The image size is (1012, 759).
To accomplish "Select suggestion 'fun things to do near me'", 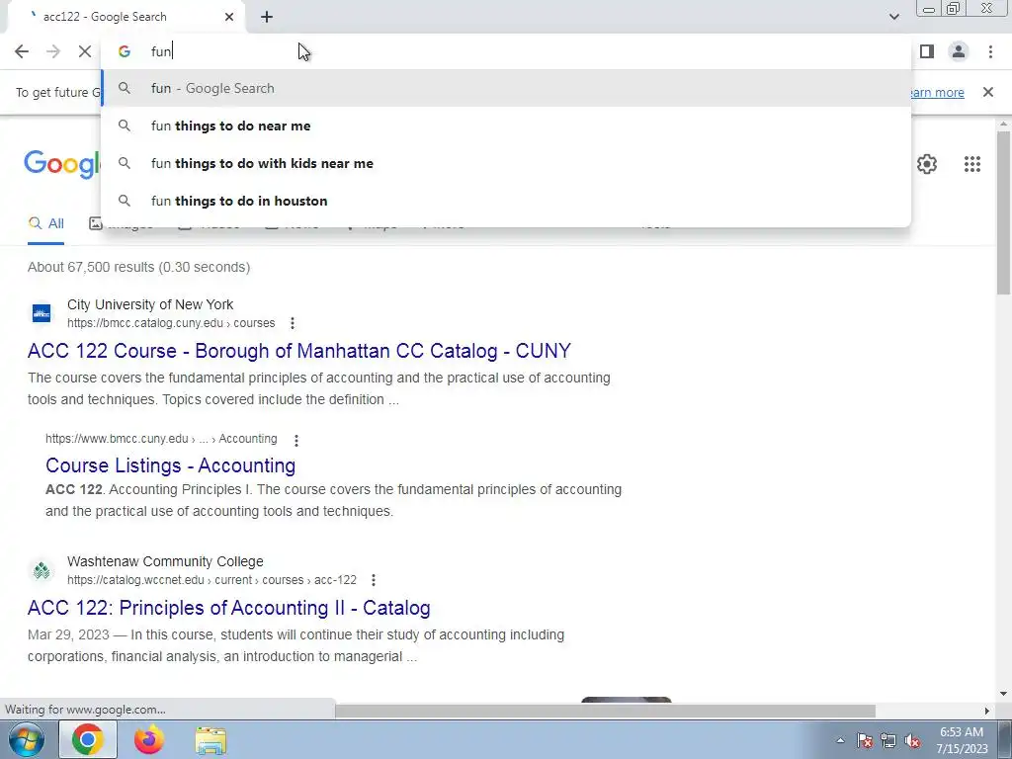I will (506, 126).
